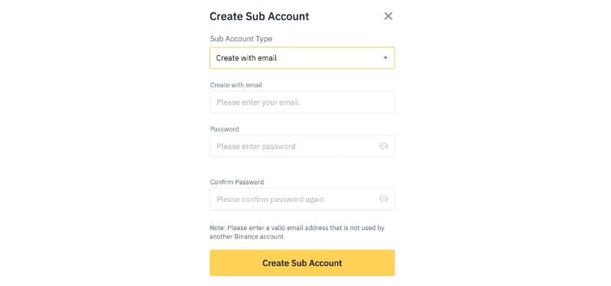Click the 'Please enter your email.' placeholder text
Viewport: 611px width, 286px height.
(258, 102)
